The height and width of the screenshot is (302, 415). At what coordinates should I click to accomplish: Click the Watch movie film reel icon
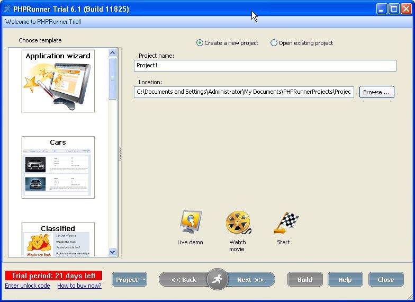click(238, 222)
